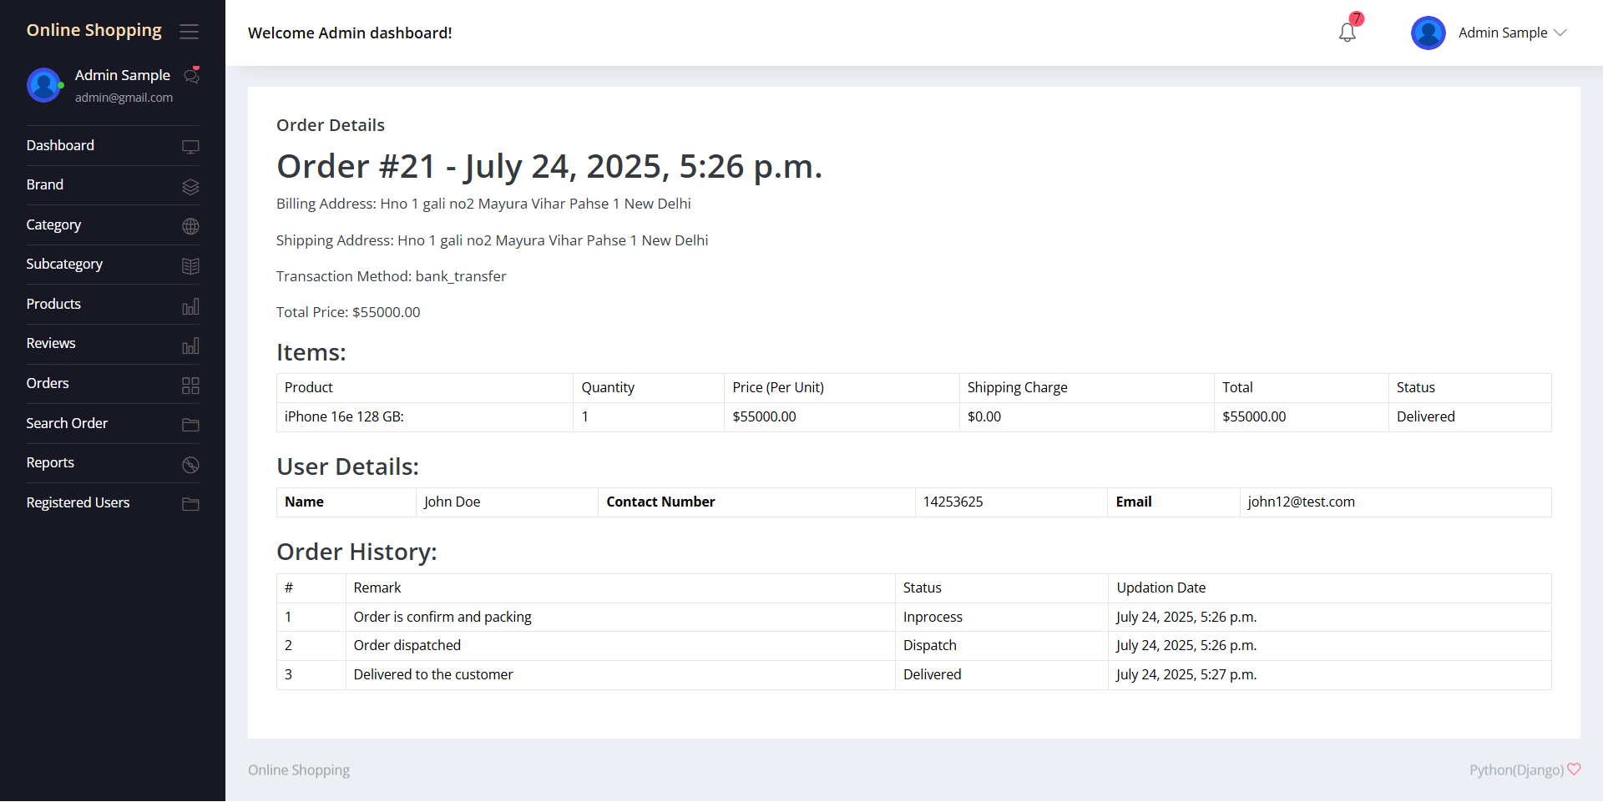Click the Python(Django) footer text
Image resolution: width=1603 pixels, height=802 pixels.
point(1516,770)
